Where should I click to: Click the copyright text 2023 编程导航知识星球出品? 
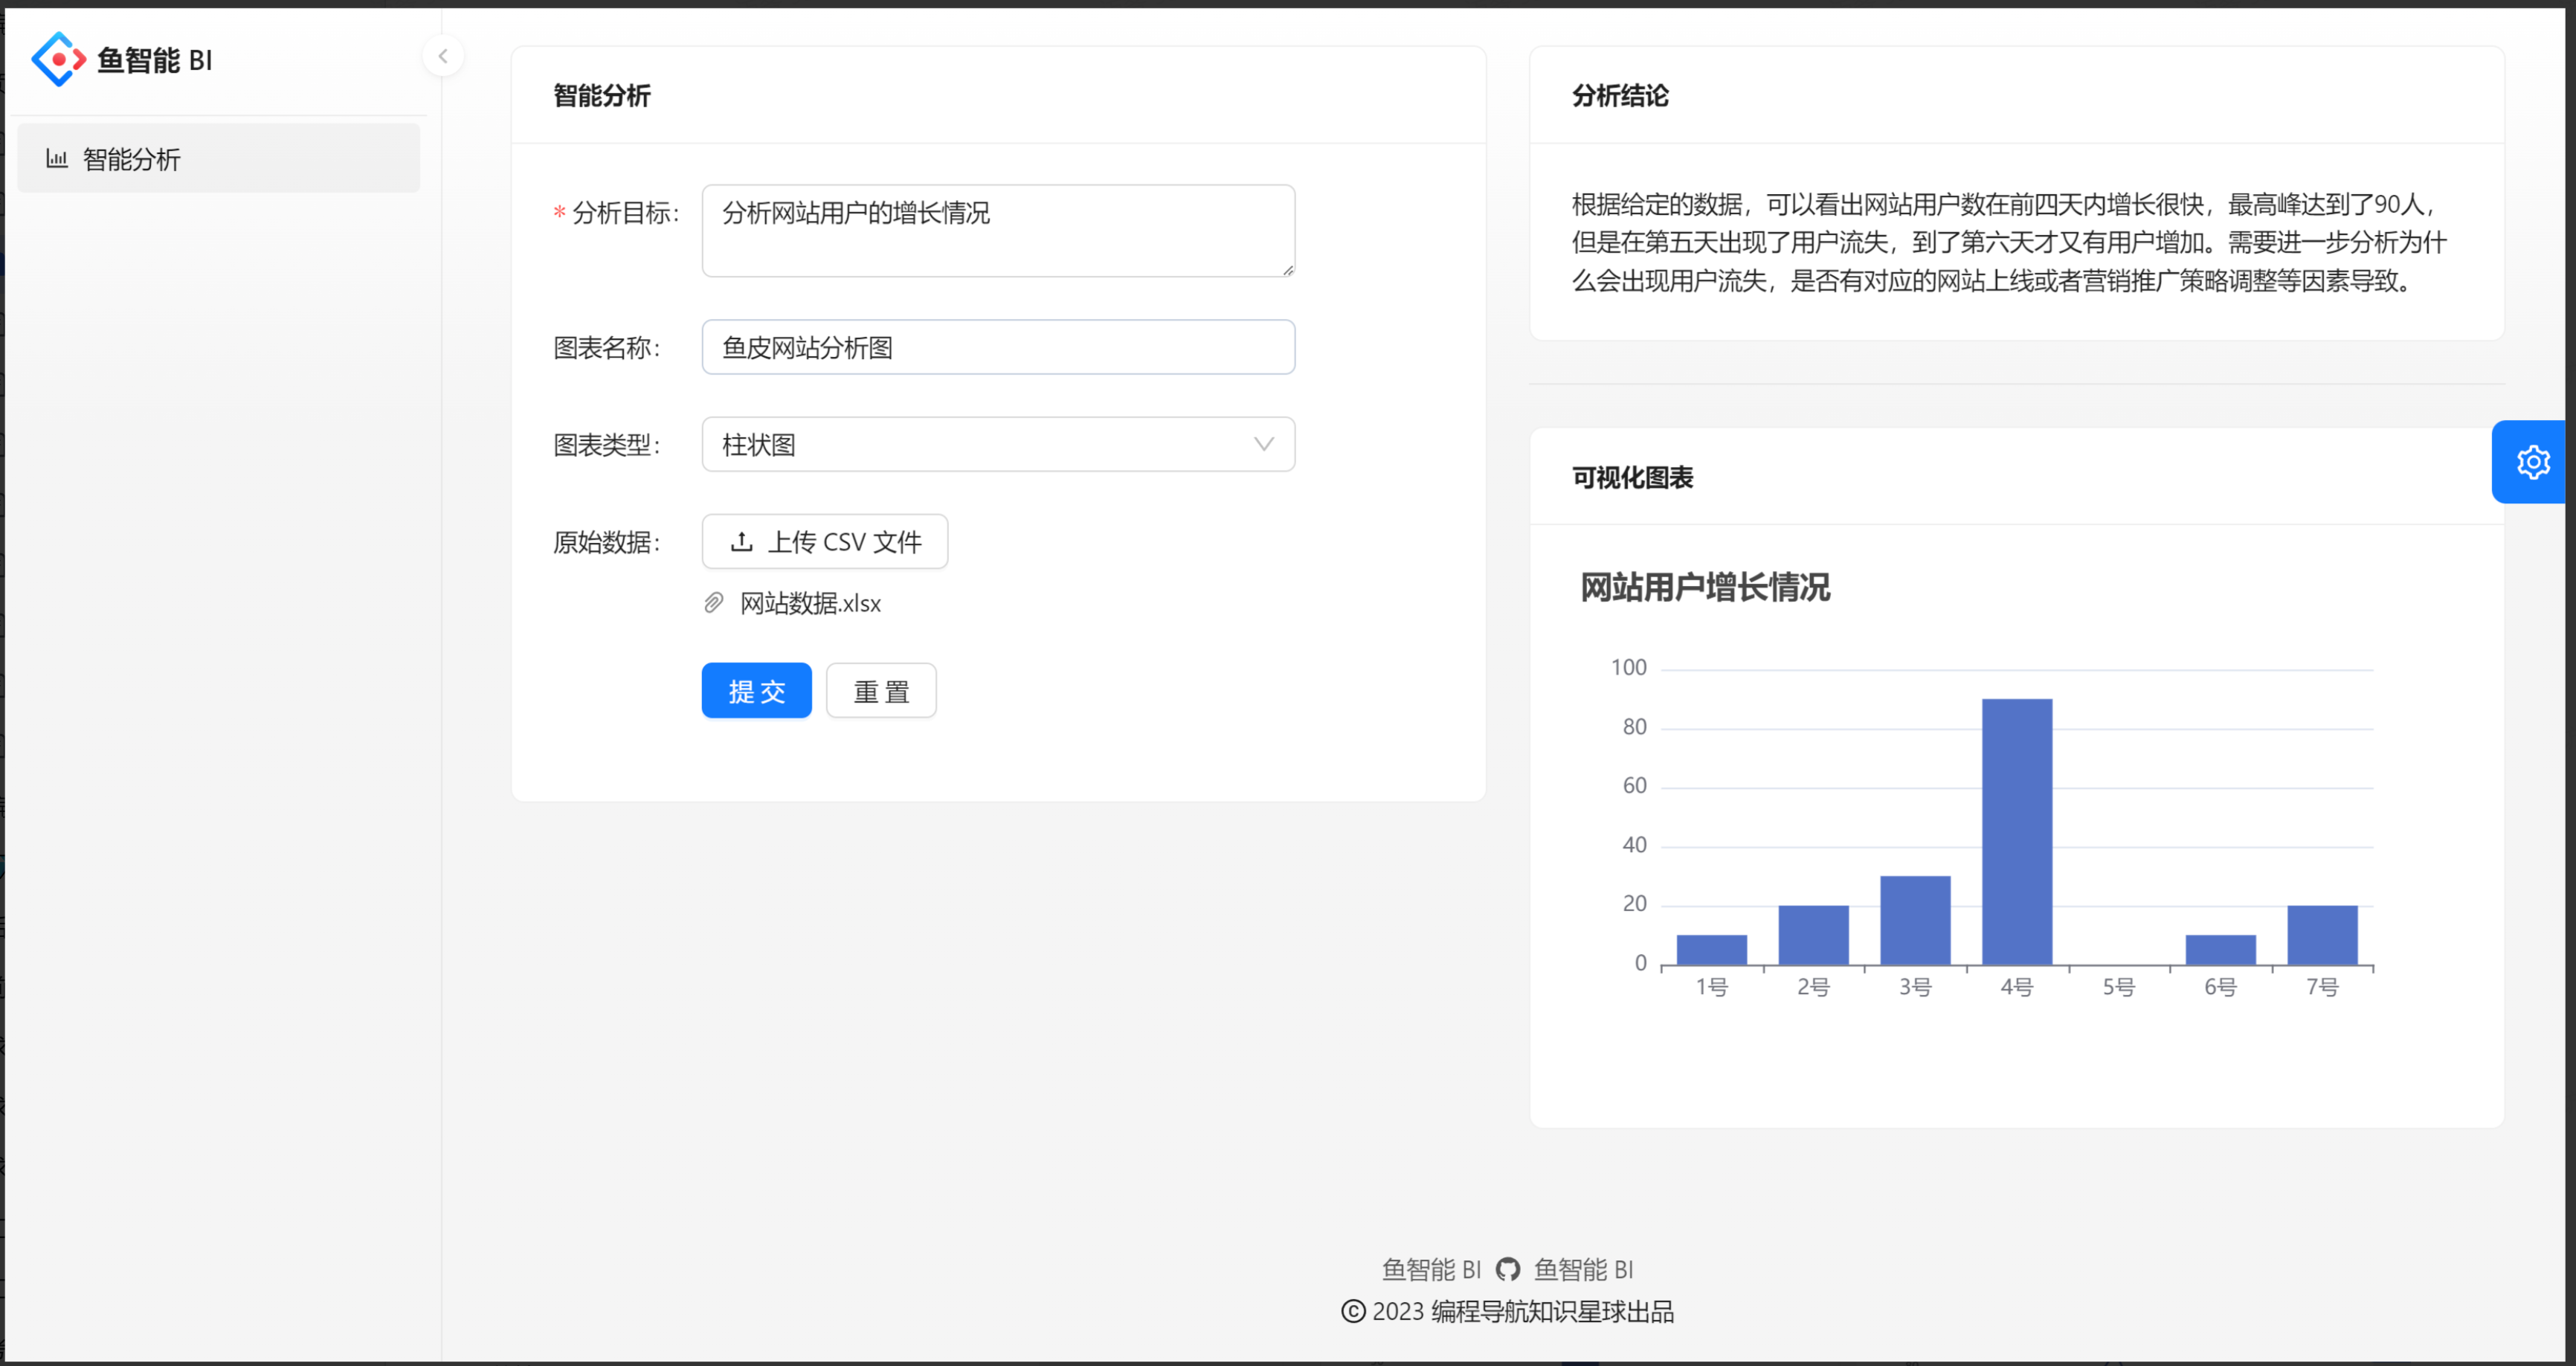(1522, 1311)
